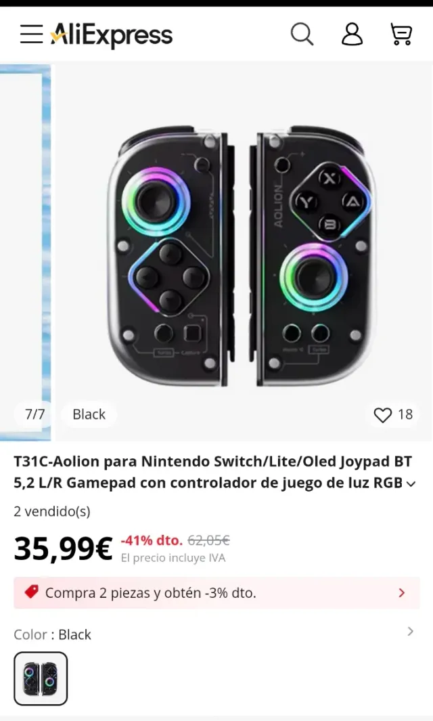
Task: Tap the 7/7 image counter badge
Action: pos(35,414)
